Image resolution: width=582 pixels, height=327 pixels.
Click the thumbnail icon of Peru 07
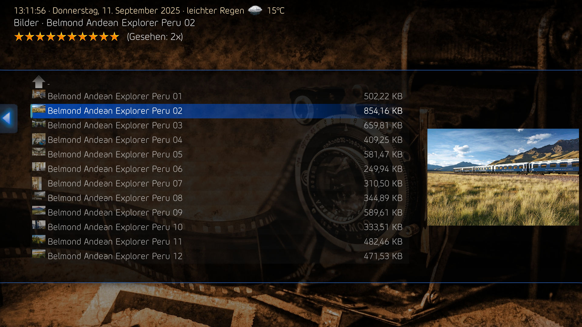(x=37, y=183)
